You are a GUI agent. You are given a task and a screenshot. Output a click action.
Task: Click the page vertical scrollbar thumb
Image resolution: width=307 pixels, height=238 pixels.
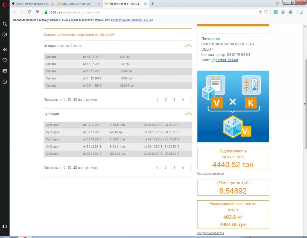(305, 104)
